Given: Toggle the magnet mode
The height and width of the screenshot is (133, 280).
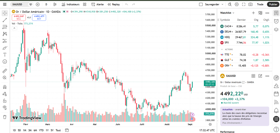Looking at the screenshot, I should tap(5, 87).
